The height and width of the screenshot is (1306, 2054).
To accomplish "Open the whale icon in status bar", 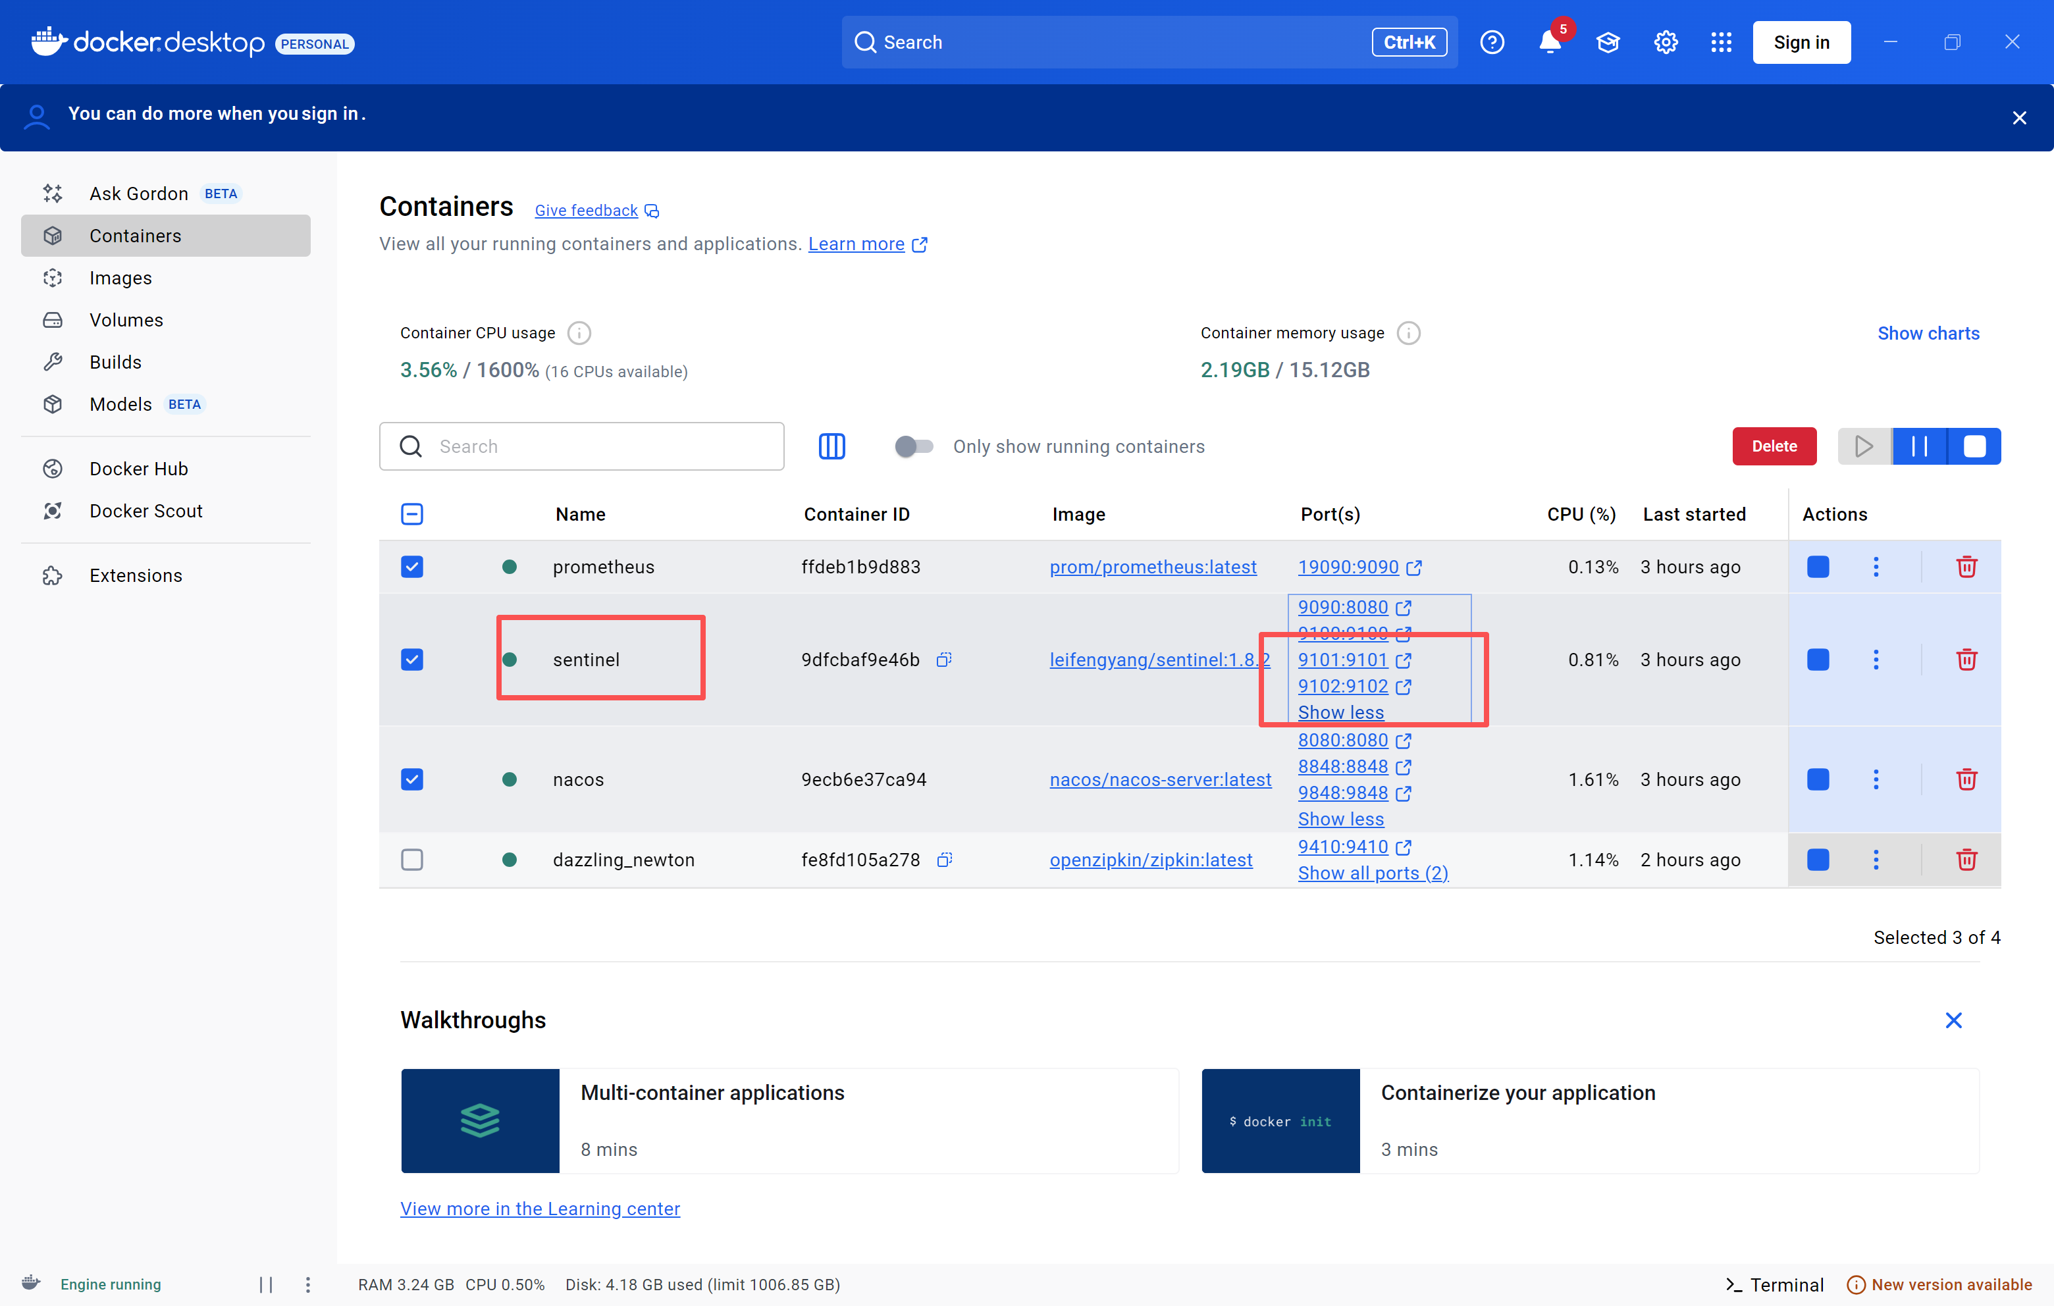I will (x=31, y=1283).
